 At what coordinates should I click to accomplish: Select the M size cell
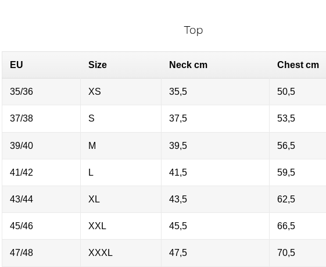(121, 145)
